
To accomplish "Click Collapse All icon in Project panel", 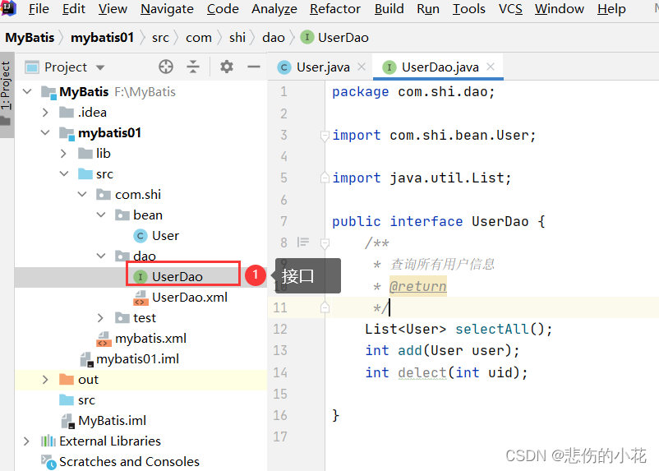I will pos(193,67).
